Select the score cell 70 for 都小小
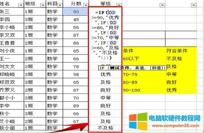This screenshot has height=133, width=204. tap(76, 98)
